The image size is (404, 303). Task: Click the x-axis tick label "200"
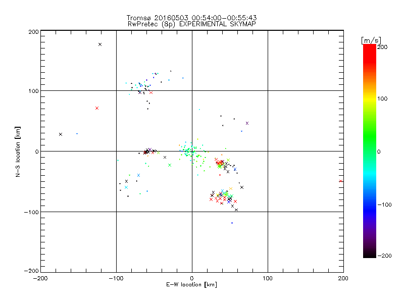click(343, 279)
